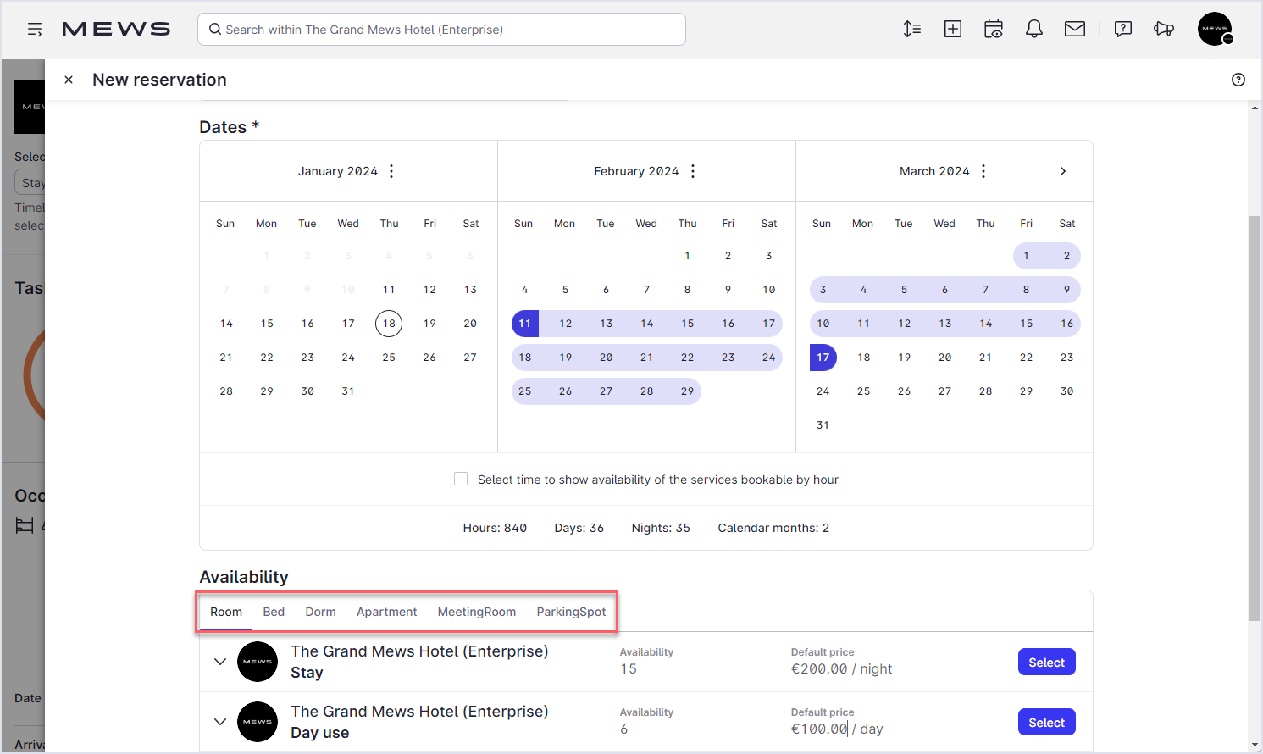The width and height of the screenshot is (1263, 754).
Task: Click the Mews logo
Action: [116, 30]
